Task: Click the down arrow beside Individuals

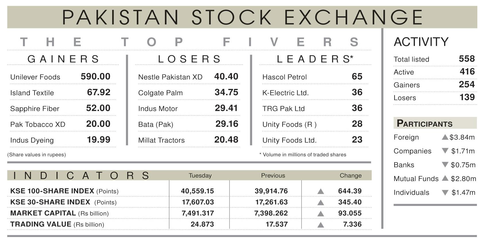Action: pos(445,192)
